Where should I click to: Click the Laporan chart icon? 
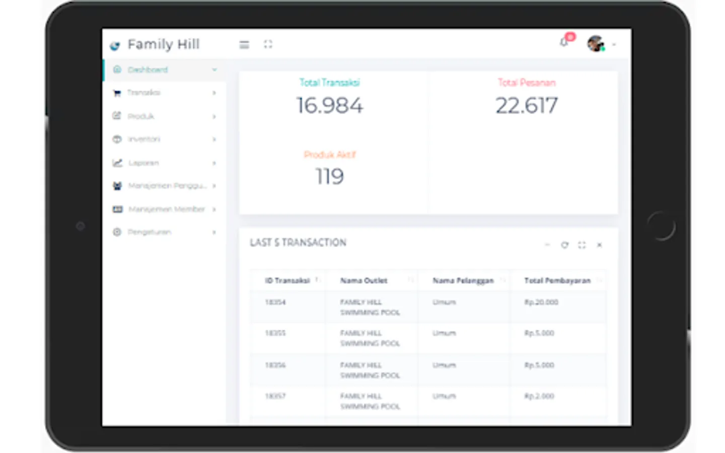pyautogui.click(x=117, y=163)
